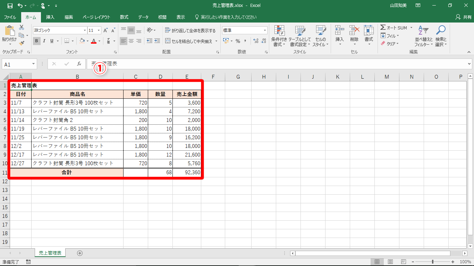
Task: Apply the yellow fill color bucket
Action: (x=82, y=41)
